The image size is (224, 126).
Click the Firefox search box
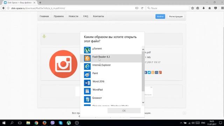point(168,8)
